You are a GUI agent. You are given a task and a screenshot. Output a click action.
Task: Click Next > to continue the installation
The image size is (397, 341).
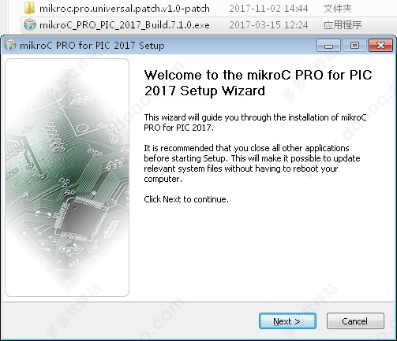(287, 321)
